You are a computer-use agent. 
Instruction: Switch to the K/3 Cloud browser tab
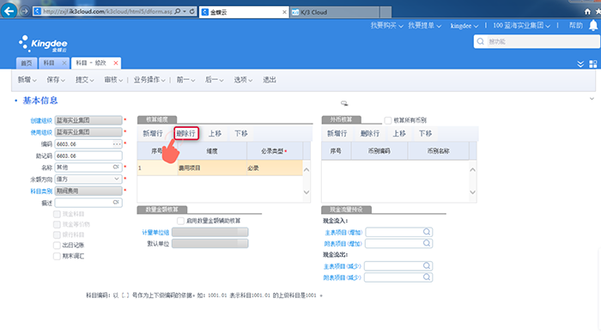click(335, 12)
